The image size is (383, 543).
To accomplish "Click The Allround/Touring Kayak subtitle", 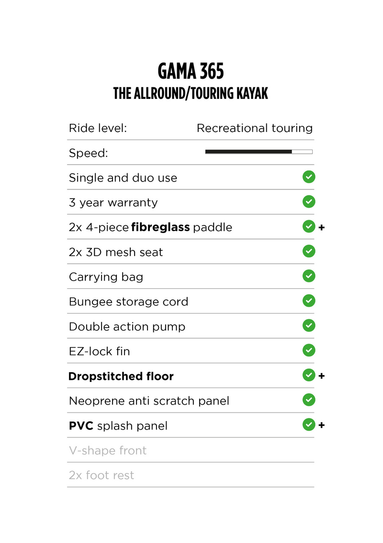I will 191,94.
